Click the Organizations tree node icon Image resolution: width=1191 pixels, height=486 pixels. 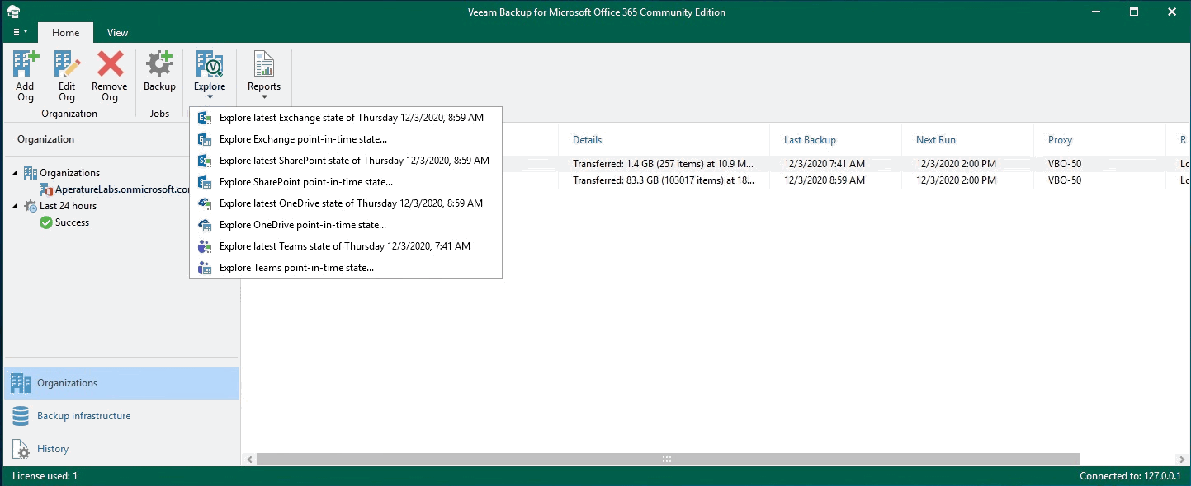pos(31,173)
